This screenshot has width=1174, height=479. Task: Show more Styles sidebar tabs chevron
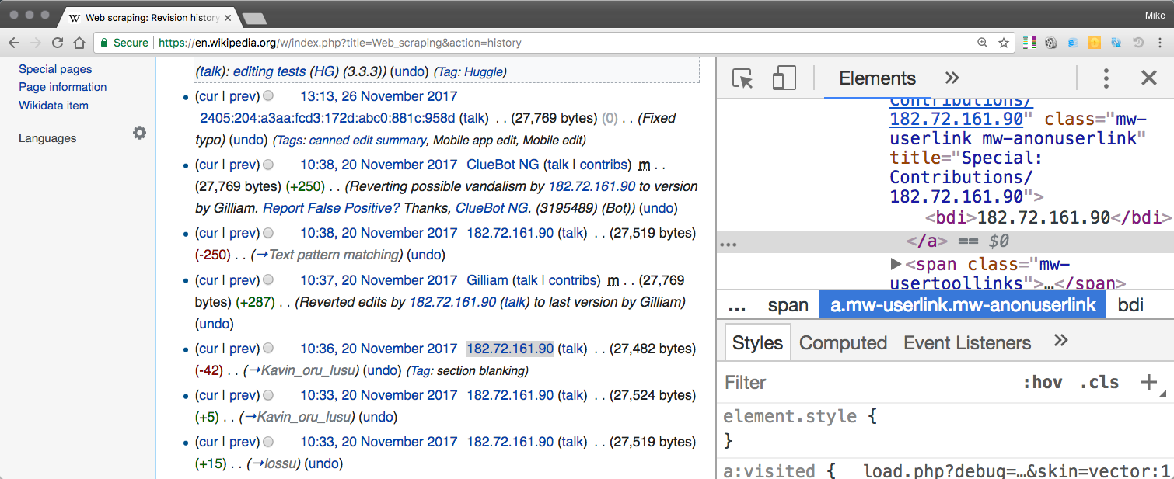1060,342
